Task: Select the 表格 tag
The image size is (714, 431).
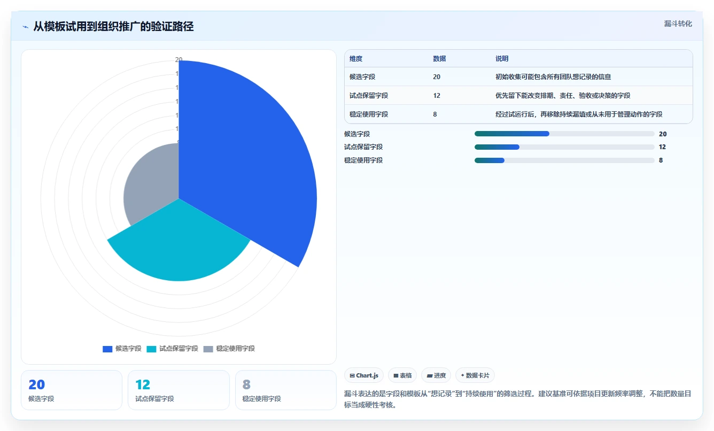Action: (x=402, y=375)
